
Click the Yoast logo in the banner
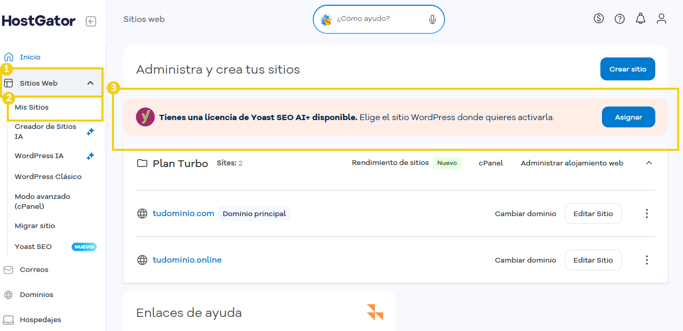pyautogui.click(x=145, y=117)
